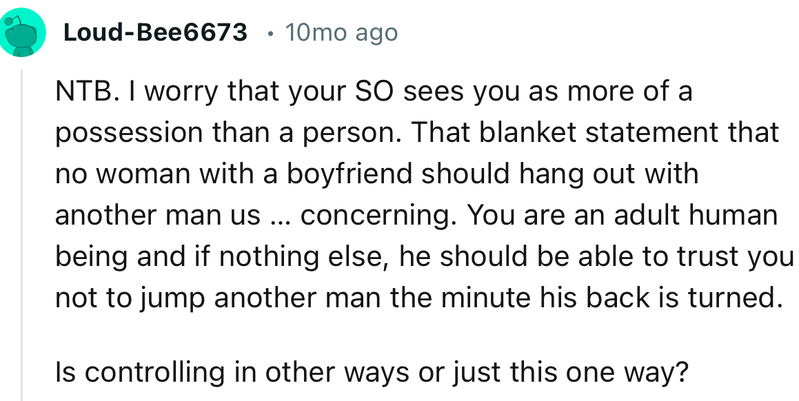
Task: Click the Loud-Bee6673 username text
Action: (x=154, y=32)
